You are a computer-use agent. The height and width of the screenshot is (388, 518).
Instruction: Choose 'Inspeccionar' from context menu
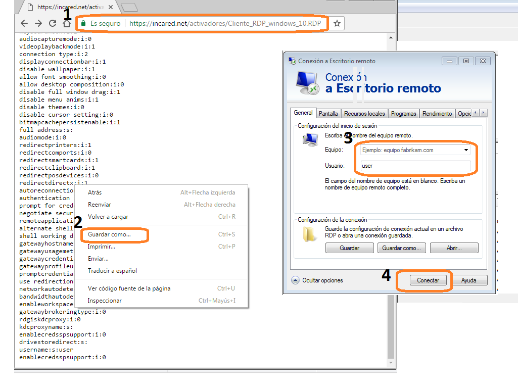click(105, 301)
